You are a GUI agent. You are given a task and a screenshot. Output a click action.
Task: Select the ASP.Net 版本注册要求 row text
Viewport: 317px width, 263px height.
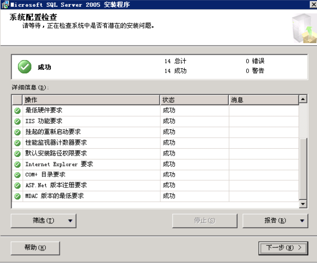tap(56, 185)
